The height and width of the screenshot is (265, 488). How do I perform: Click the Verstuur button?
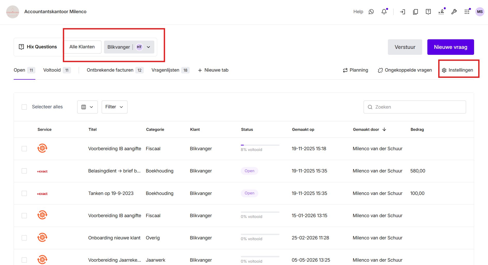[x=405, y=47]
